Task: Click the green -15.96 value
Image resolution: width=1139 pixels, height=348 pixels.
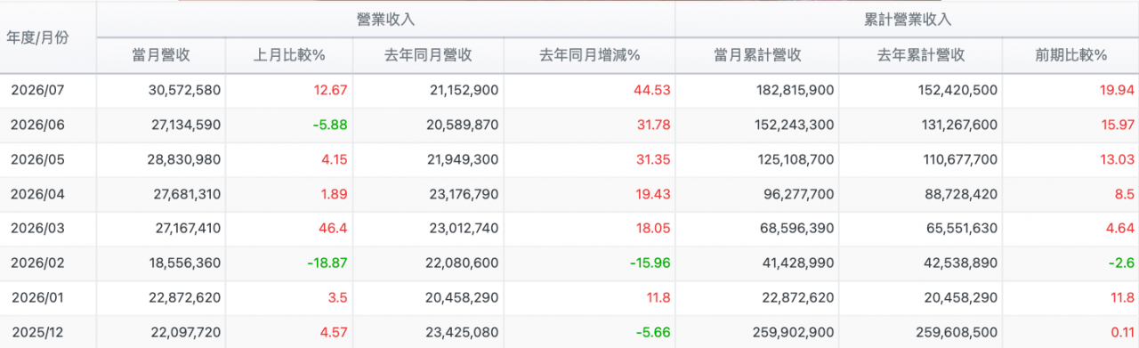Action: (x=650, y=263)
